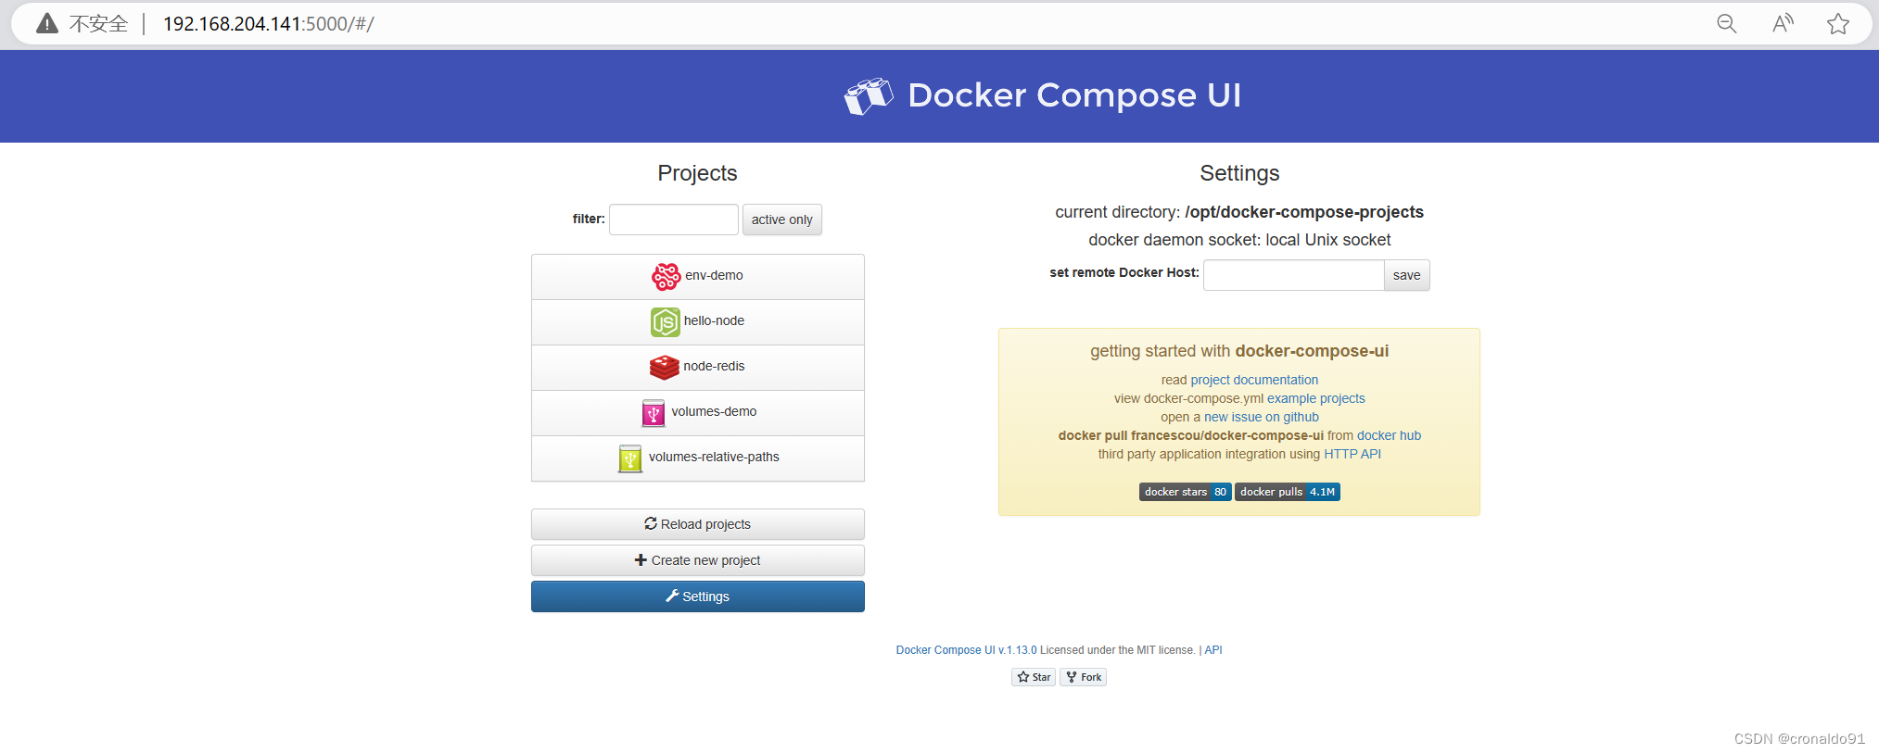The height and width of the screenshot is (753, 1879).
Task: Click the node-redis Redis icon
Action: pyautogui.click(x=665, y=367)
